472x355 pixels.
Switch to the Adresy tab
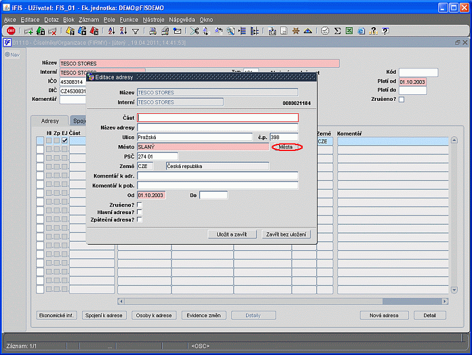tap(50, 121)
